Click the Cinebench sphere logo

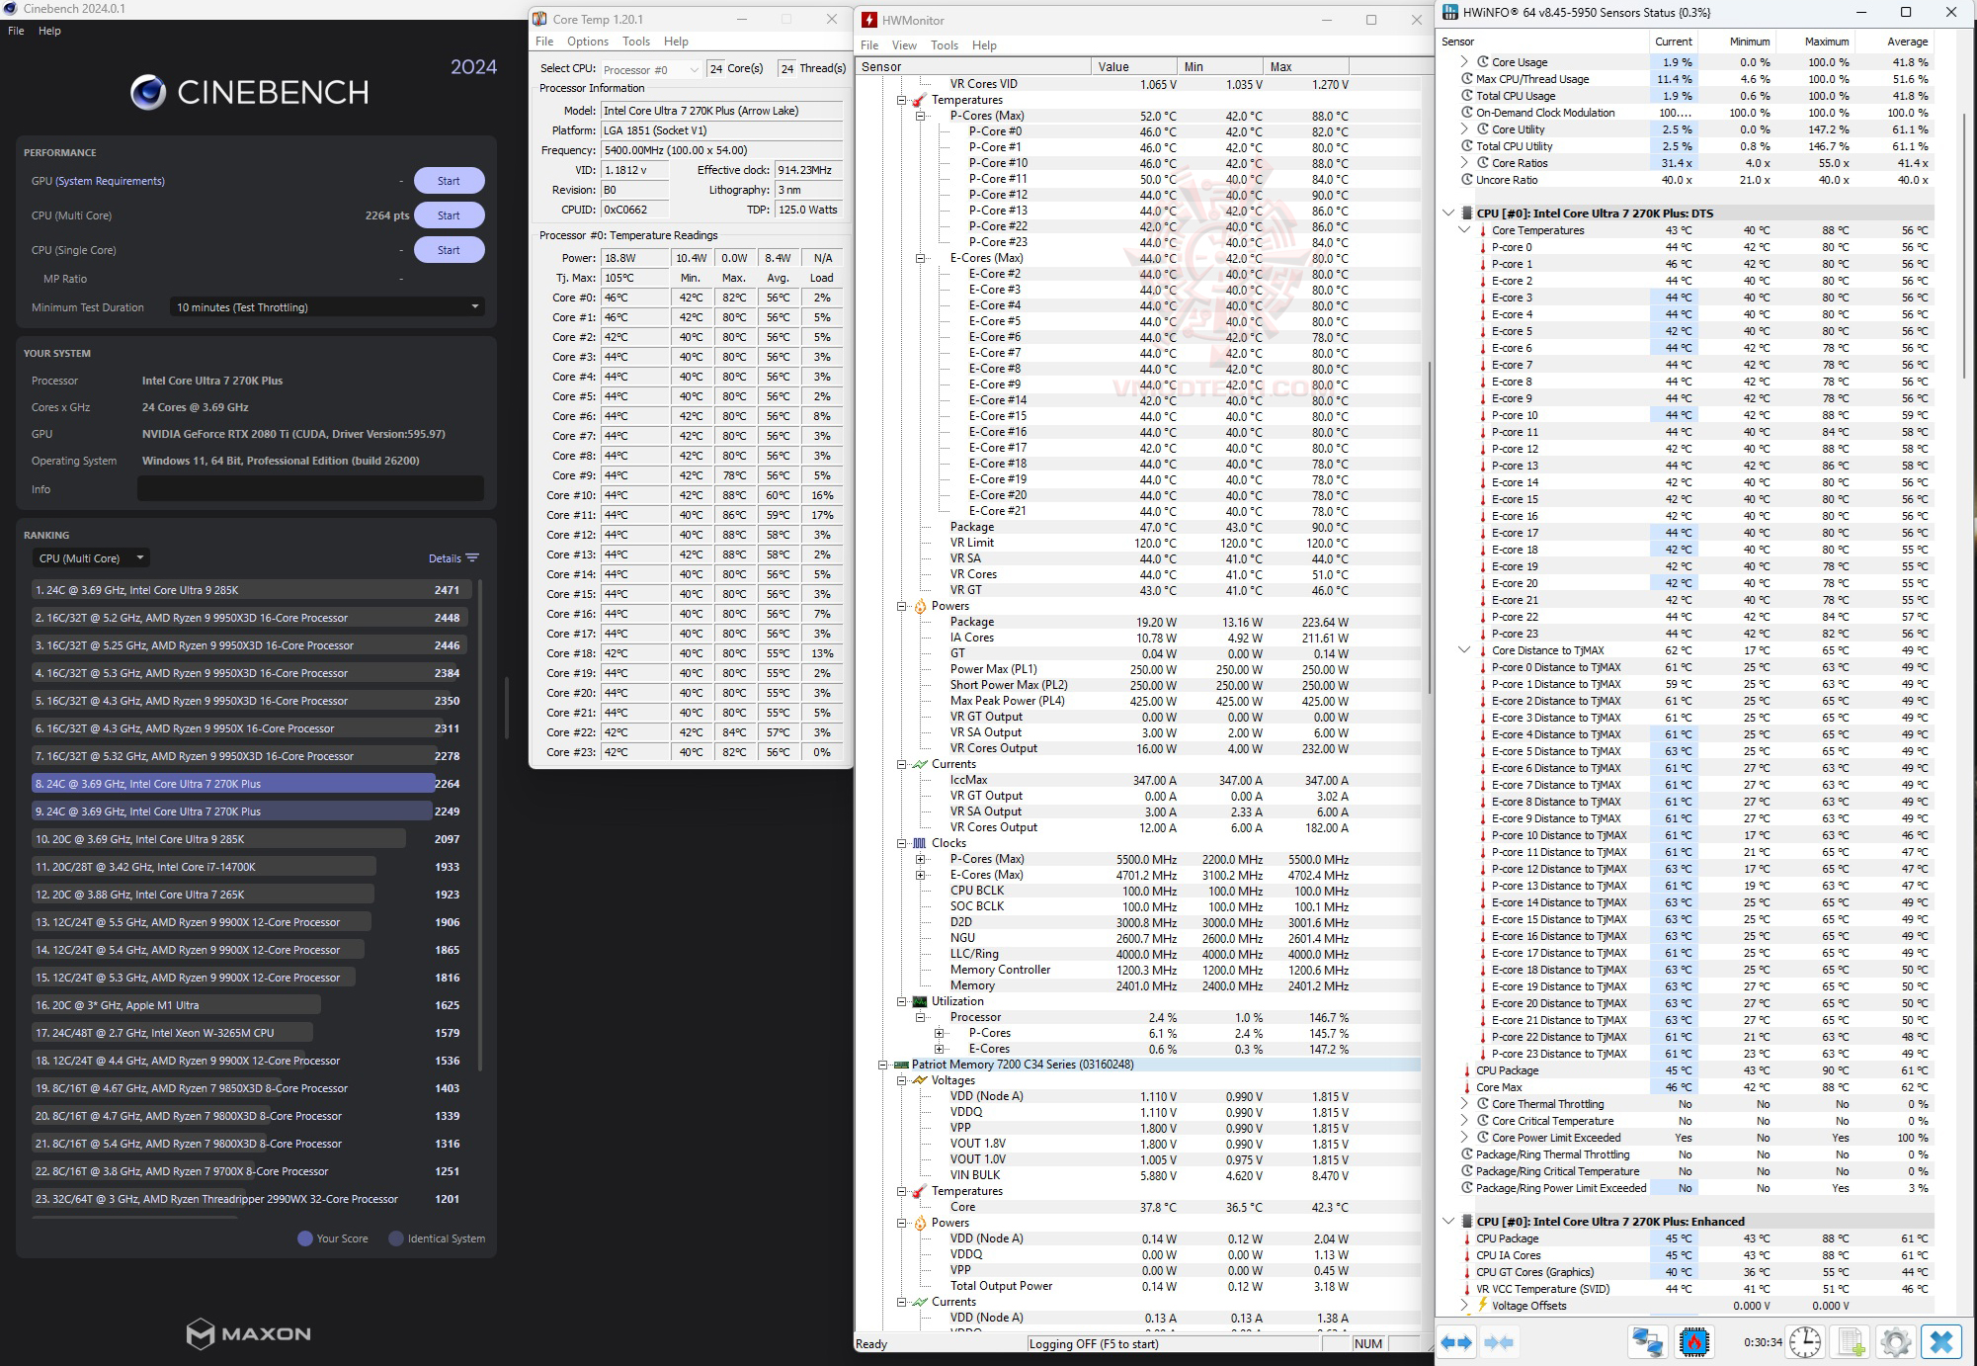tap(148, 92)
